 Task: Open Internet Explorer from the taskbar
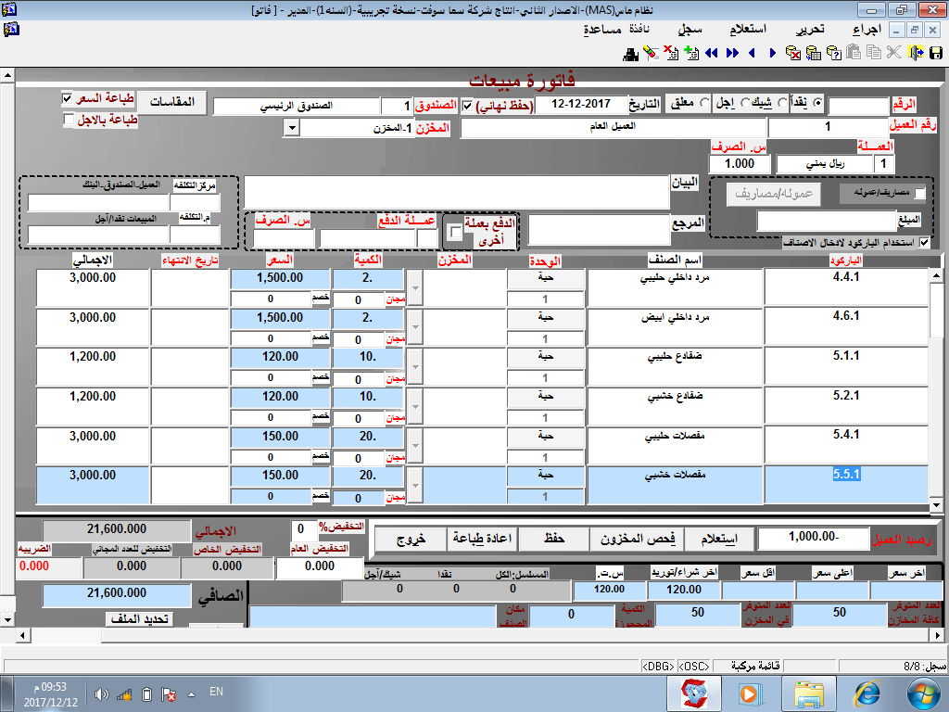click(868, 693)
